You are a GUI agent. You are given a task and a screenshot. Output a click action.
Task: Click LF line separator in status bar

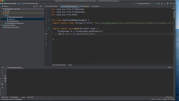[x=156, y=99]
